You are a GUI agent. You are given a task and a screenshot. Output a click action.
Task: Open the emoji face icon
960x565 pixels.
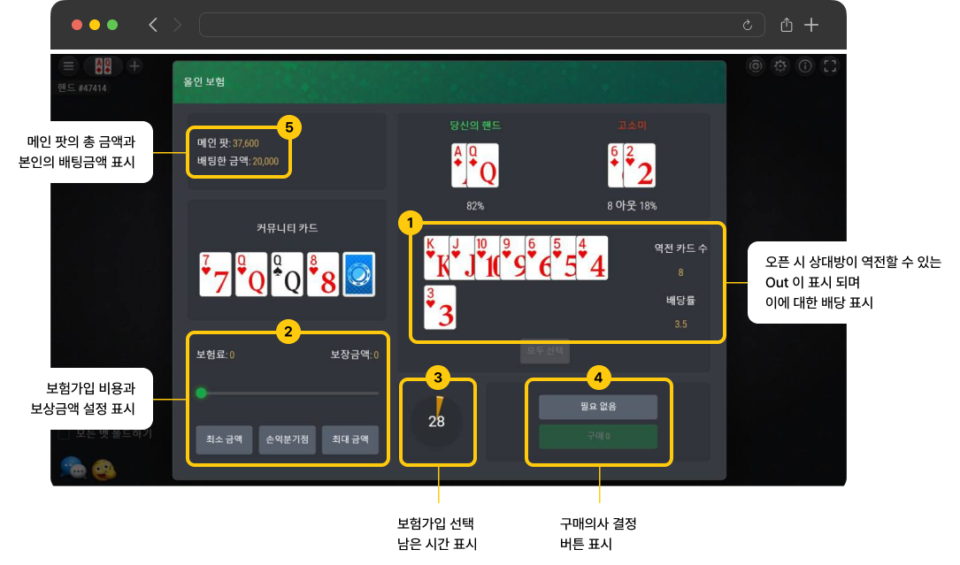104,470
